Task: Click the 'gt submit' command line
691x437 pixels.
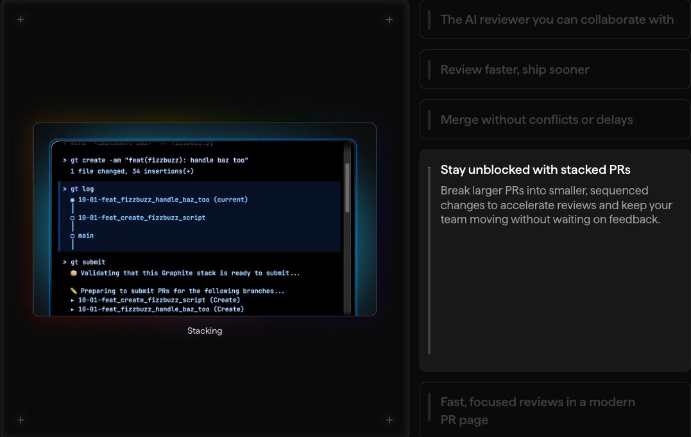Action: 84,262
